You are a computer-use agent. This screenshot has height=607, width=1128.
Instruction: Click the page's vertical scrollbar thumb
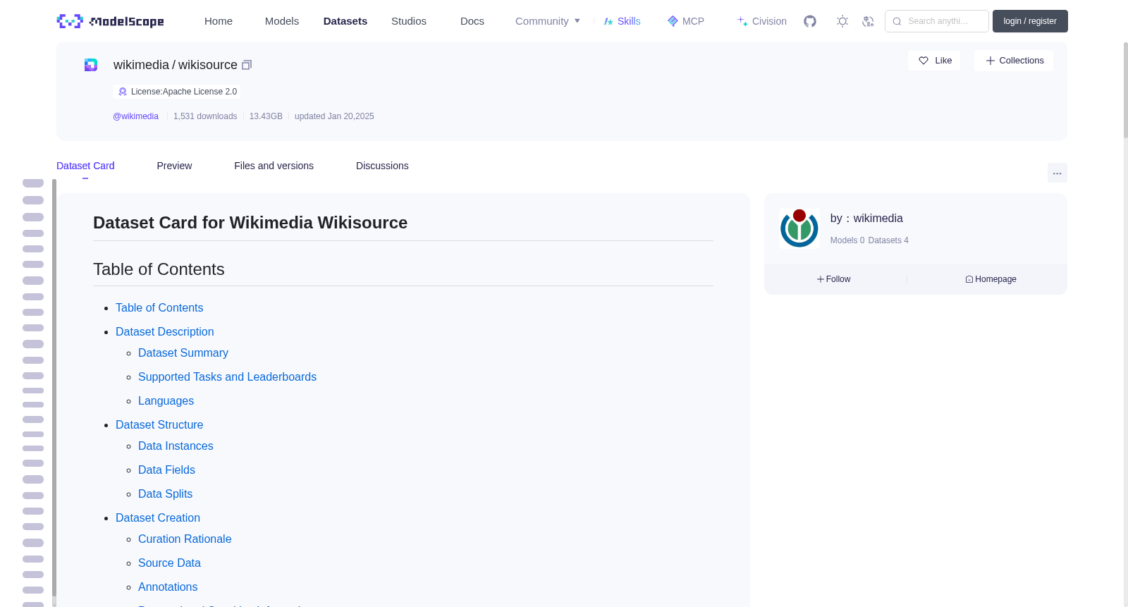pyautogui.click(x=1125, y=90)
